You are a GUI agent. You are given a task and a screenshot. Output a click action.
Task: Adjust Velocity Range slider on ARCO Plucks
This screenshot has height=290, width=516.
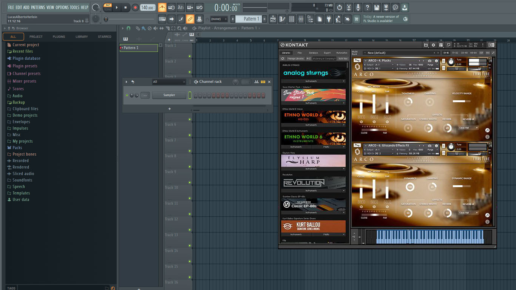[x=462, y=101]
